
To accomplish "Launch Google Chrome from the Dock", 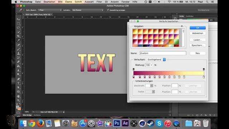I will click(x=32, y=123).
